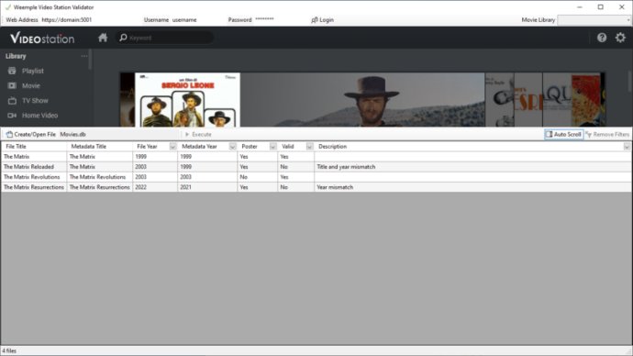This screenshot has height=356, width=633.
Task: Click the 2022 file year cell
Action: (155, 187)
